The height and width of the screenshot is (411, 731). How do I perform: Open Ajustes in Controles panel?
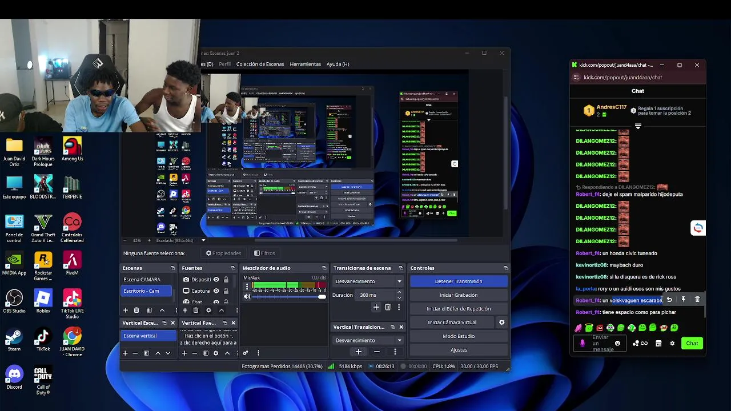point(459,350)
